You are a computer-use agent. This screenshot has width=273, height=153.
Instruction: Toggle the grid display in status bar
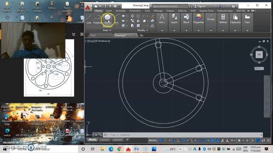(161, 140)
